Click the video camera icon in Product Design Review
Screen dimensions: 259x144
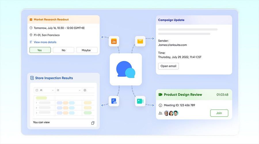click(160, 94)
